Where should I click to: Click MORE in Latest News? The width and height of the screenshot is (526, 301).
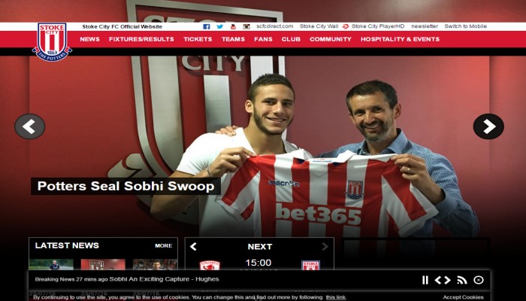164,245
